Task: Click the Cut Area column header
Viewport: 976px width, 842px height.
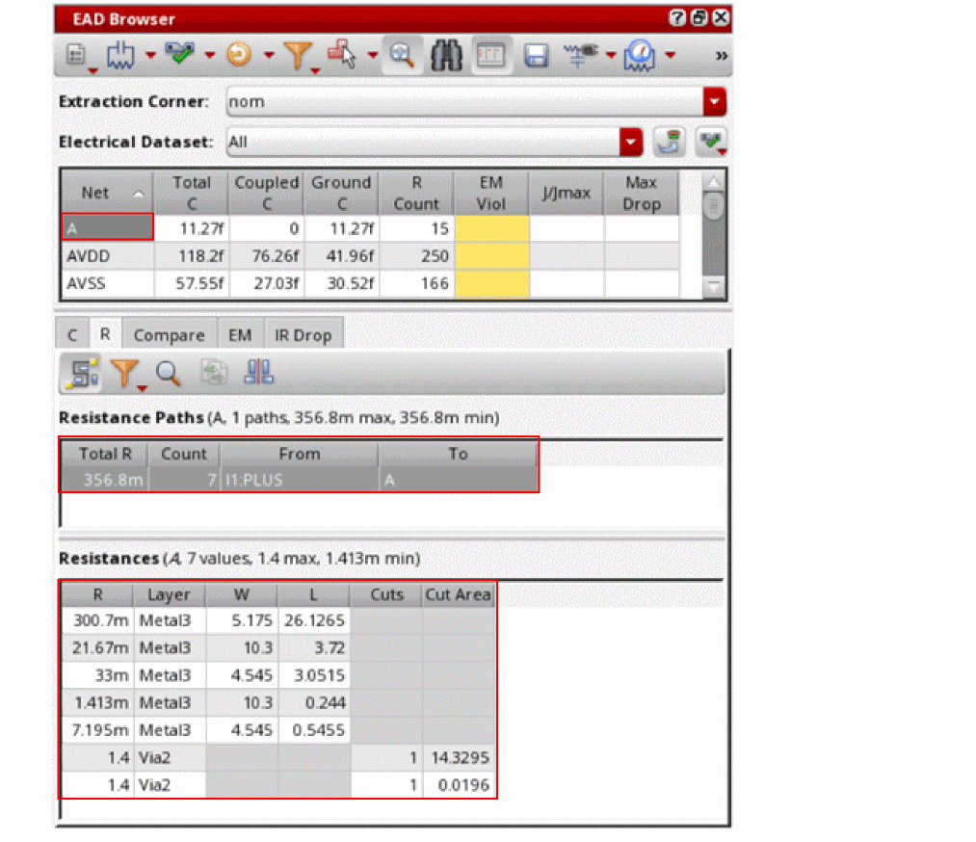Action: 459,594
